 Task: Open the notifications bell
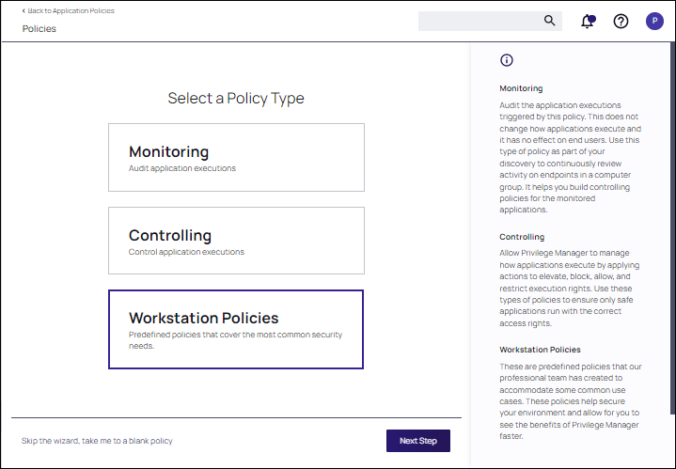(587, 22)
